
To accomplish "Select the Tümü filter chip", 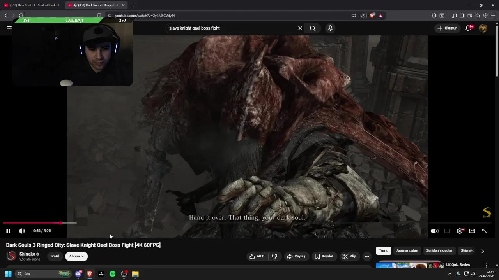I will tap(384, 251).
